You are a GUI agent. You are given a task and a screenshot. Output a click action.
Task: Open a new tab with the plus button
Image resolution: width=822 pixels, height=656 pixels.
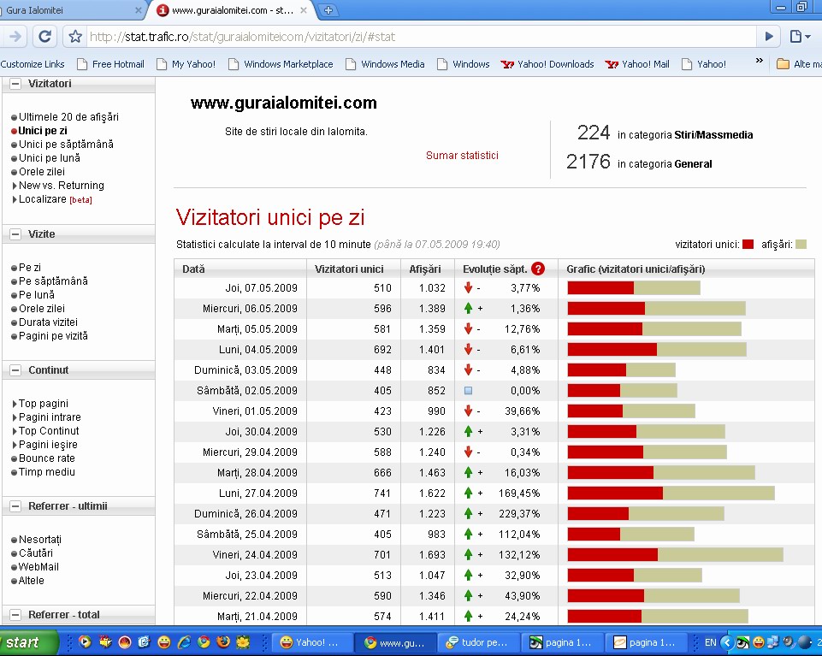click(x=328, y=10)
